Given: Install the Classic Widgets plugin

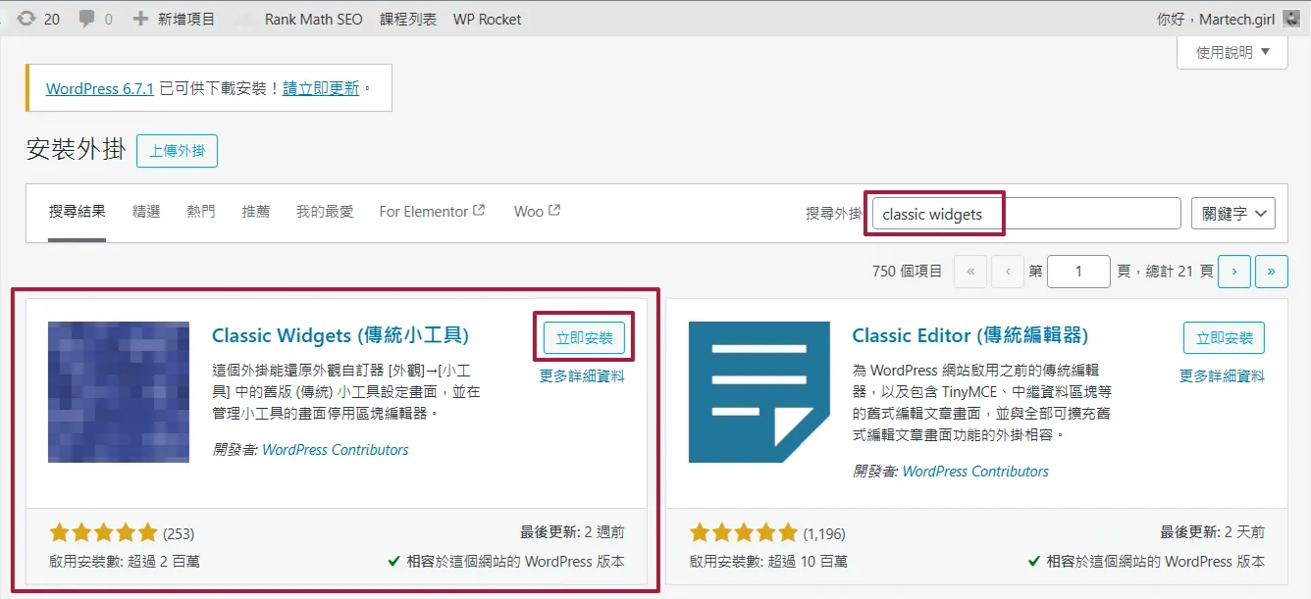Looking at the screenshot, I should pyautogui.click(x=584, y=338).
